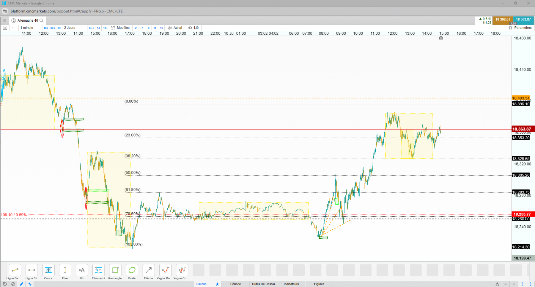
Task: Toggle the Lié eye link option
Action: (193, 28)
